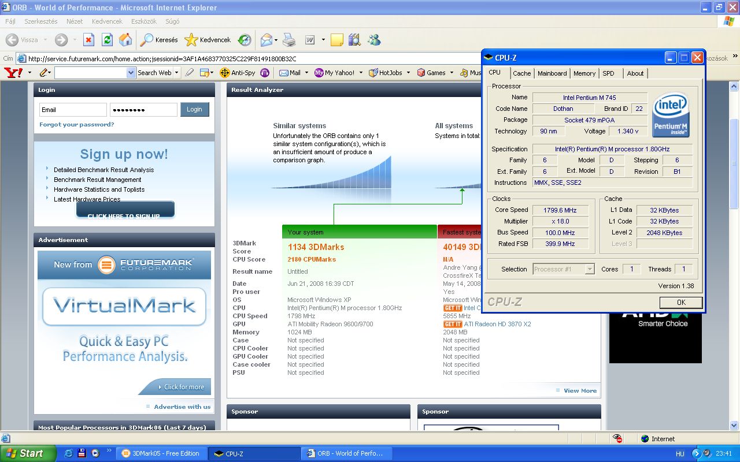740x462 pixels.
Task: Click the Yahoo! Y! logo button
Action: pyautogui.click(x=12, y=73)
